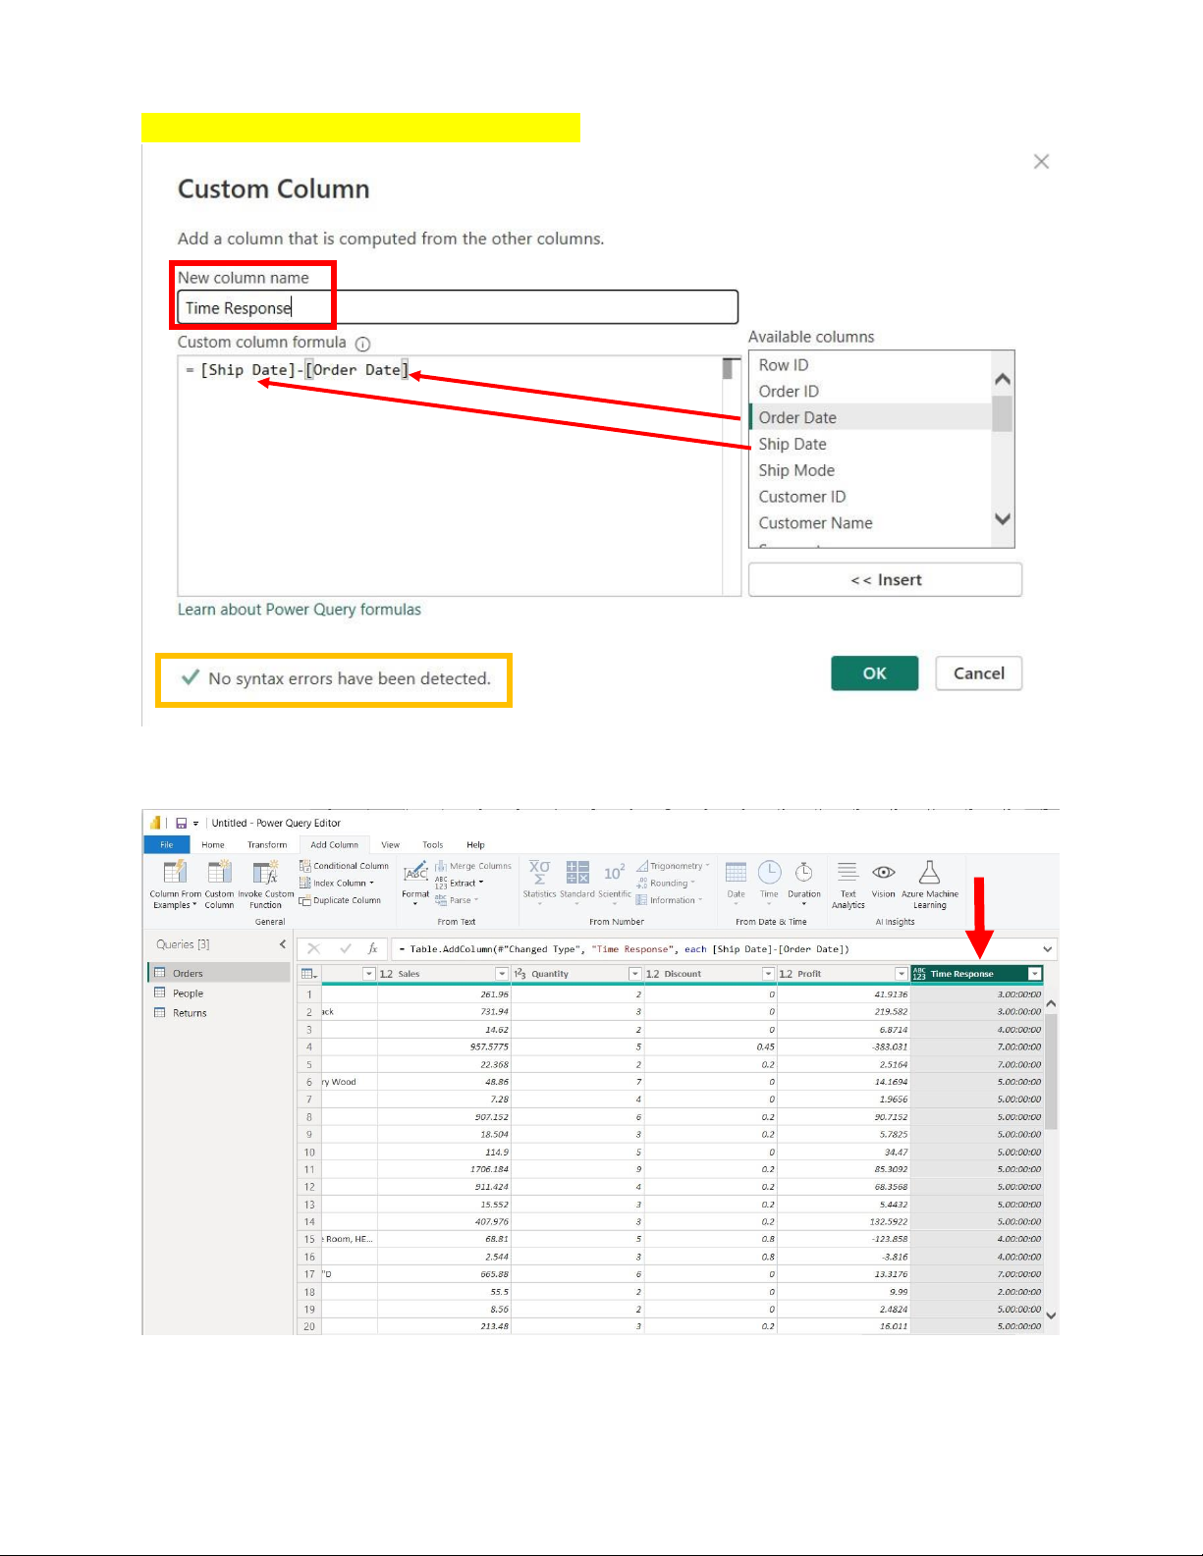Open the Index Column dropdown
This screenshot has height=1556, width=1203.
pos(337,884)
